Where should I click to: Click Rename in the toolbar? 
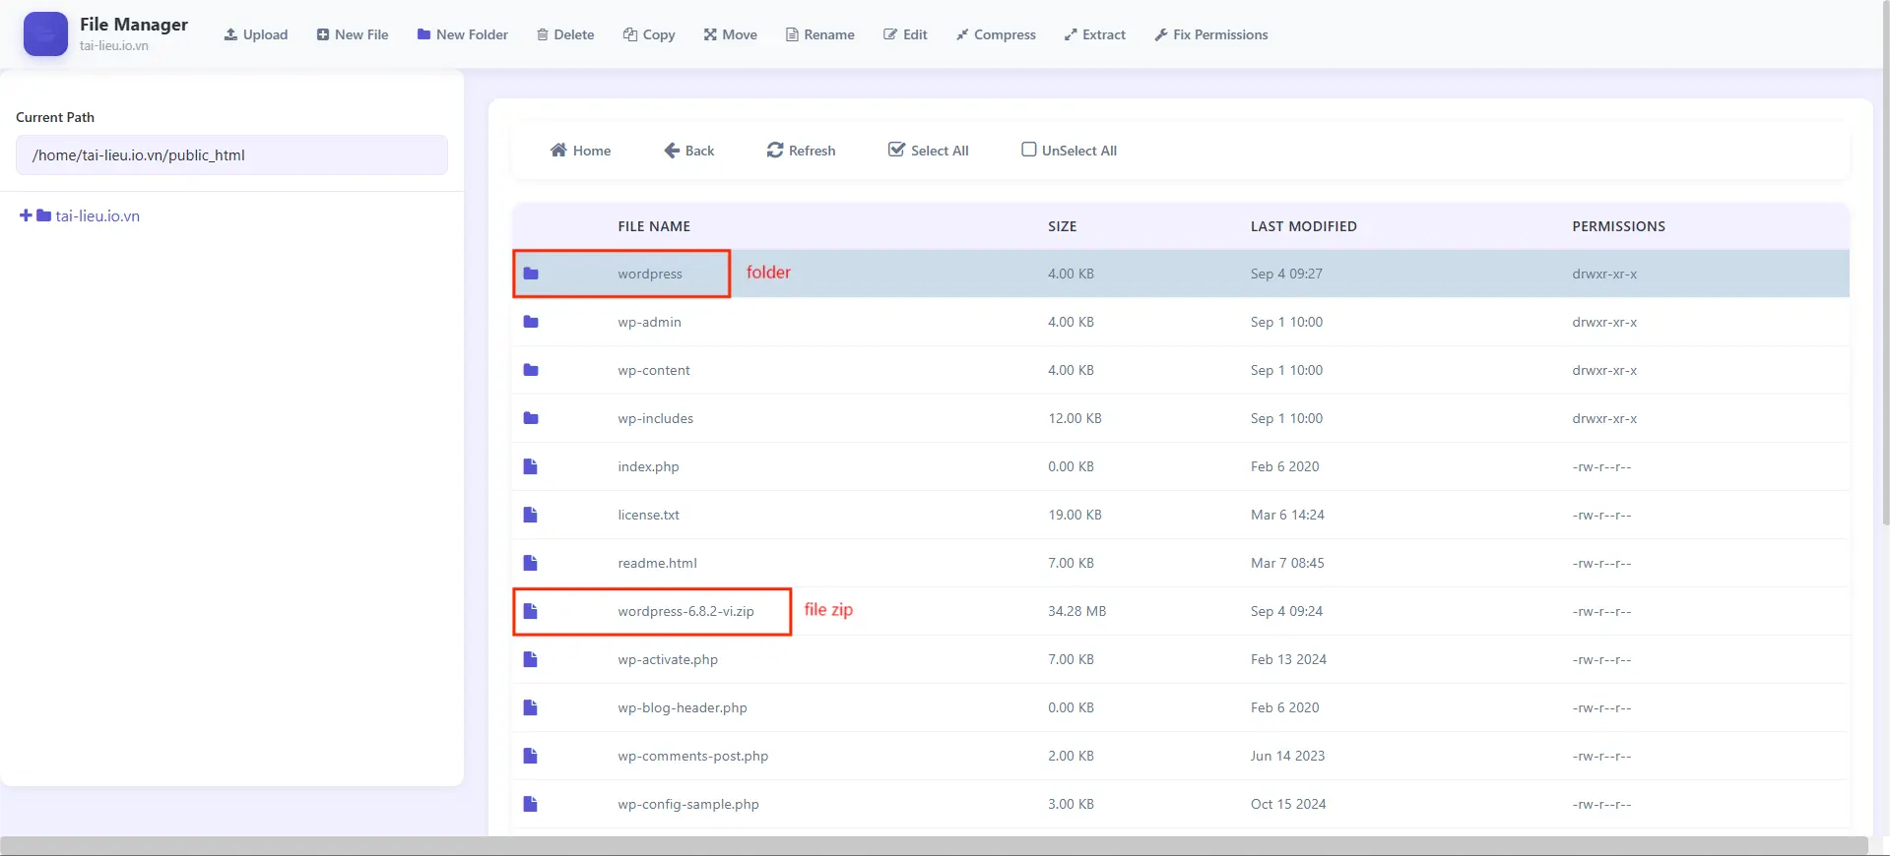tap(820, 34)
